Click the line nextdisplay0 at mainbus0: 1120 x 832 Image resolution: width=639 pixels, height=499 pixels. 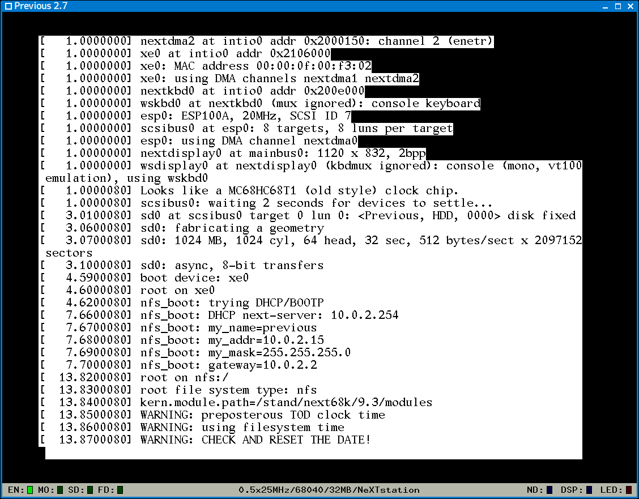[233, 153]
